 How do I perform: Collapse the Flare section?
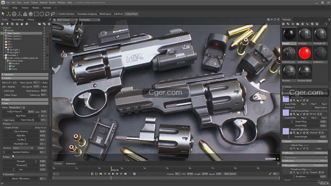(25, 157)
